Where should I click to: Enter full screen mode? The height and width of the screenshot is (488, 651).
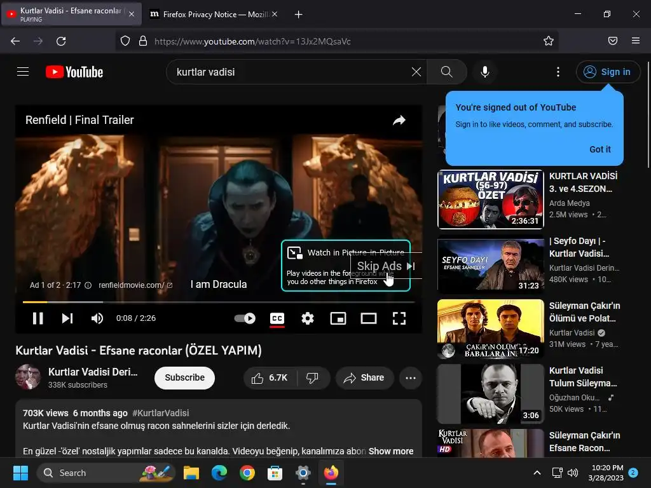(399, 318)
